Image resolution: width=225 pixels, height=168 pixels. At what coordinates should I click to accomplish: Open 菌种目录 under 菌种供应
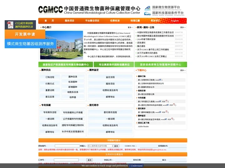(73, 77)
